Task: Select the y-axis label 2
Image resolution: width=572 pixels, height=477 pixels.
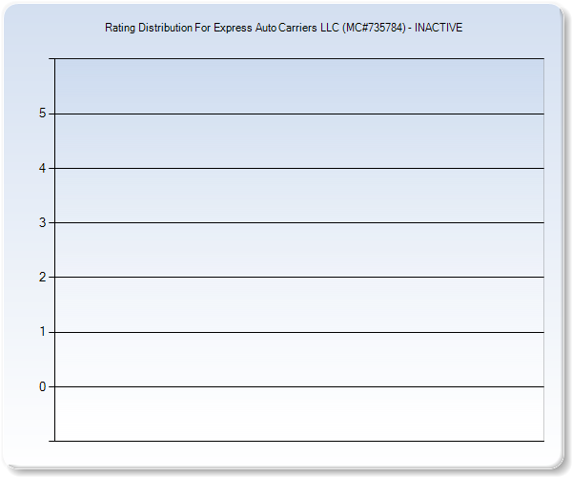Action: pyautogui.click(x=42, y=278)
